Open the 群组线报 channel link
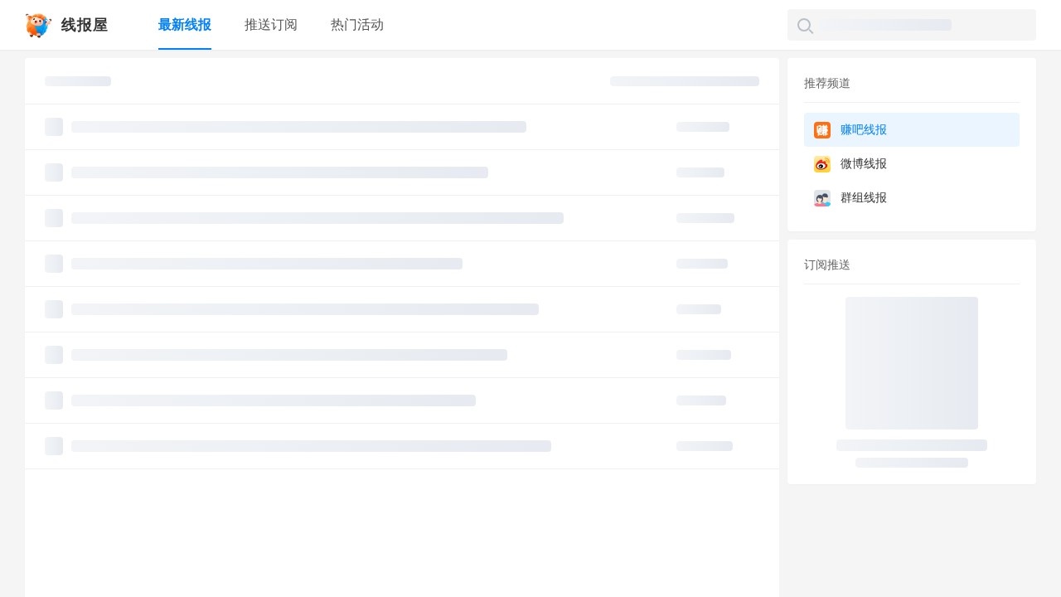This screenshot has width=1061, height=597. tap(912, 198)
